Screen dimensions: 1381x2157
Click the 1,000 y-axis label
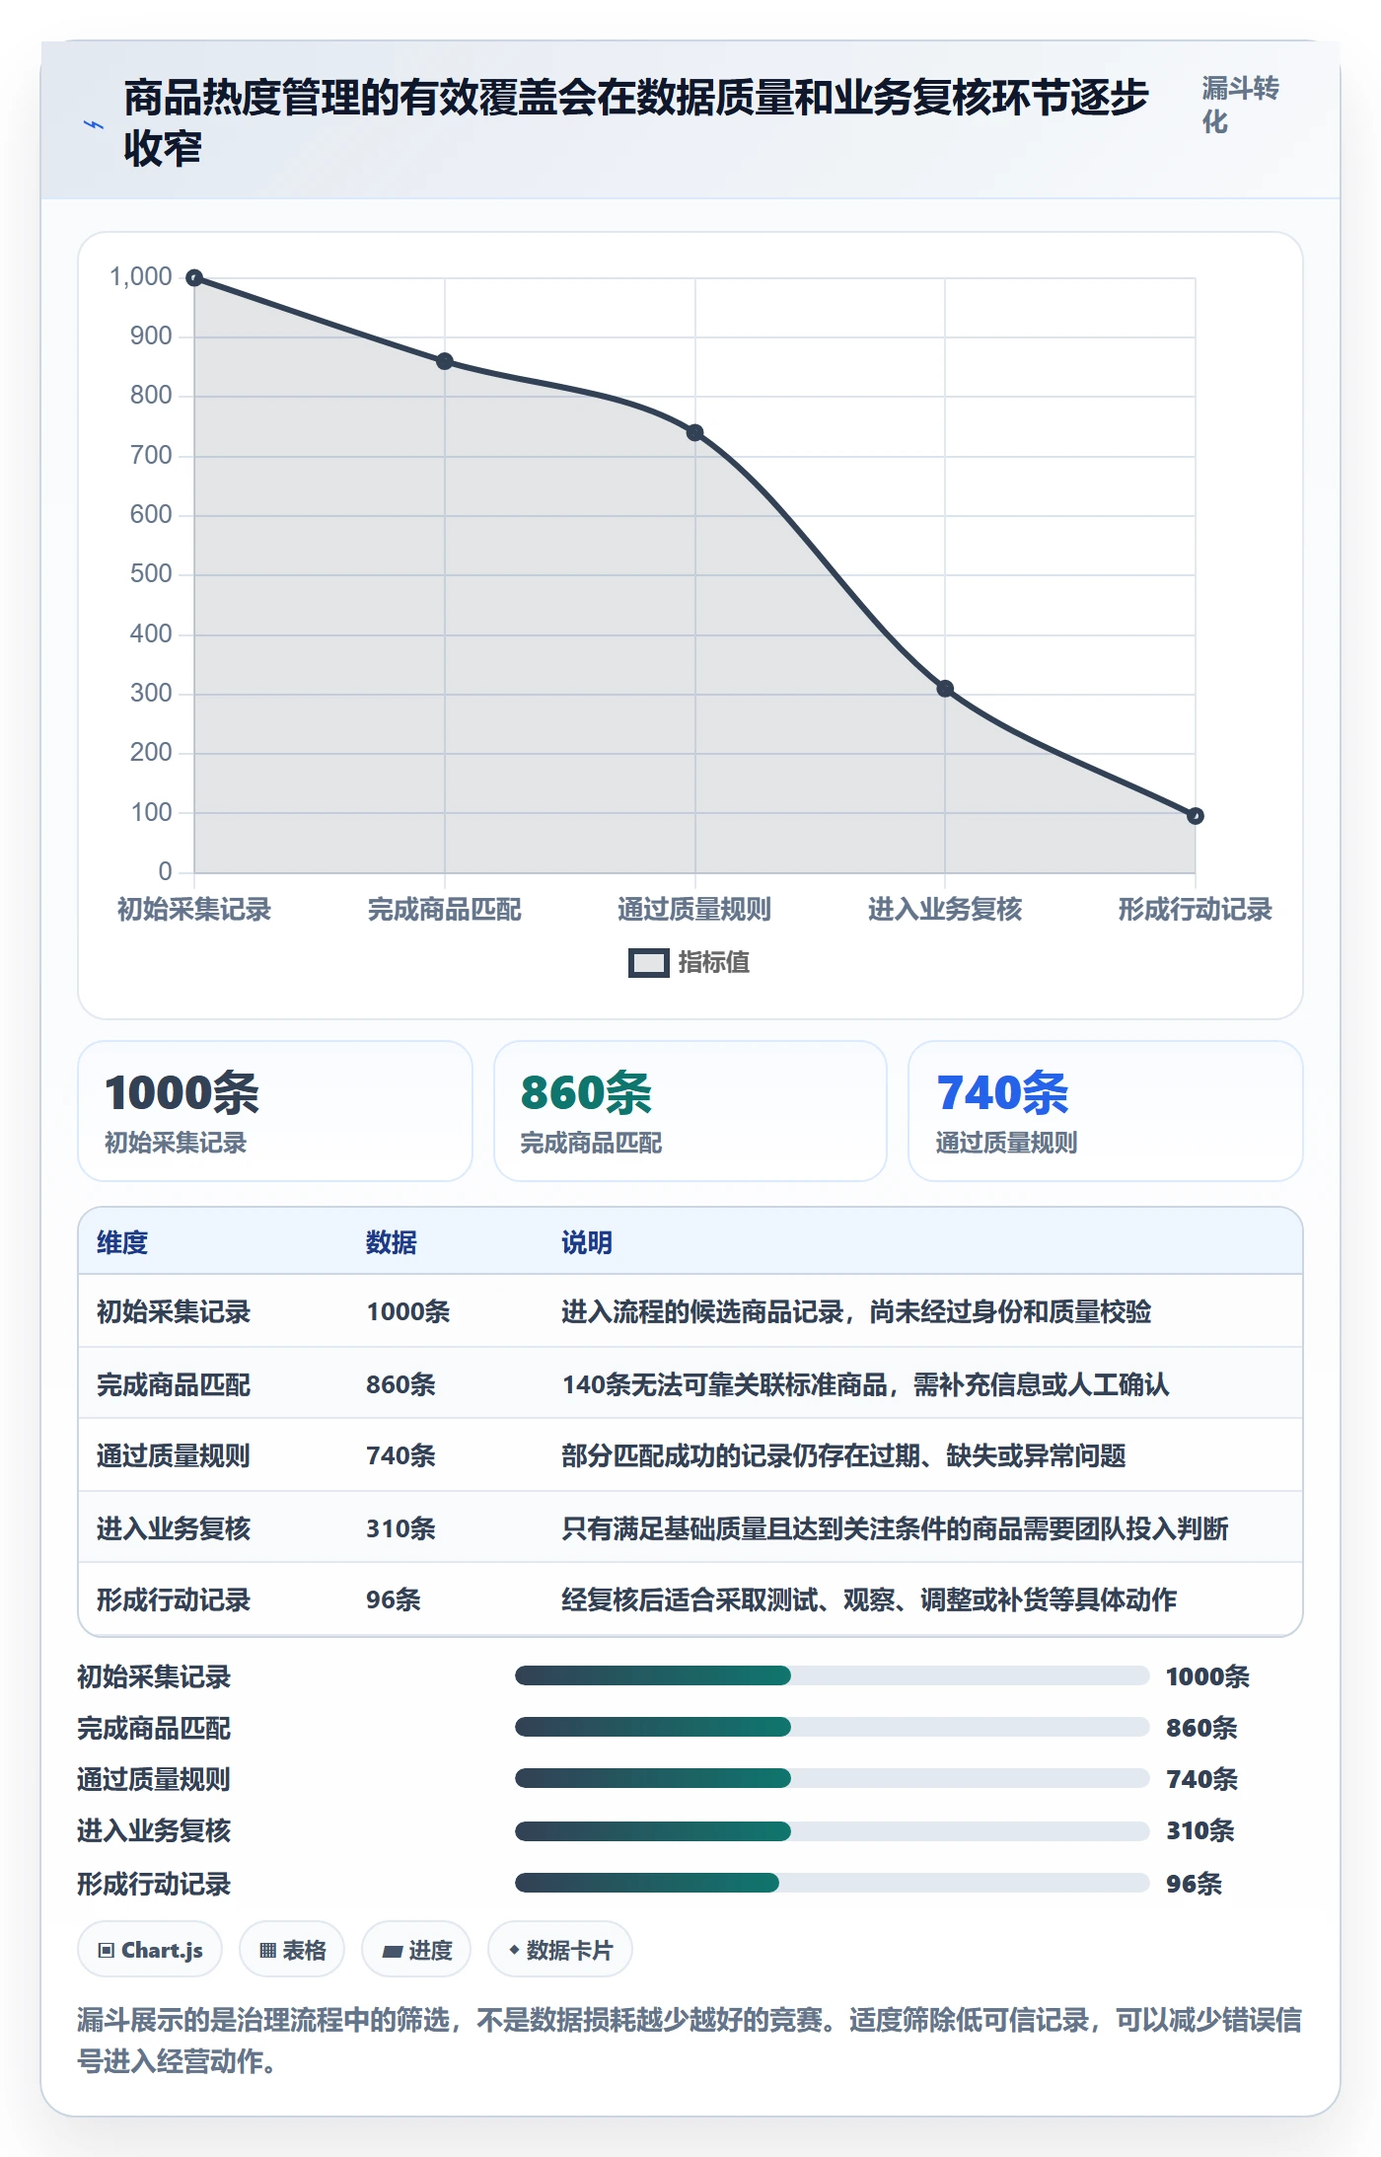[x=140, y=277]
